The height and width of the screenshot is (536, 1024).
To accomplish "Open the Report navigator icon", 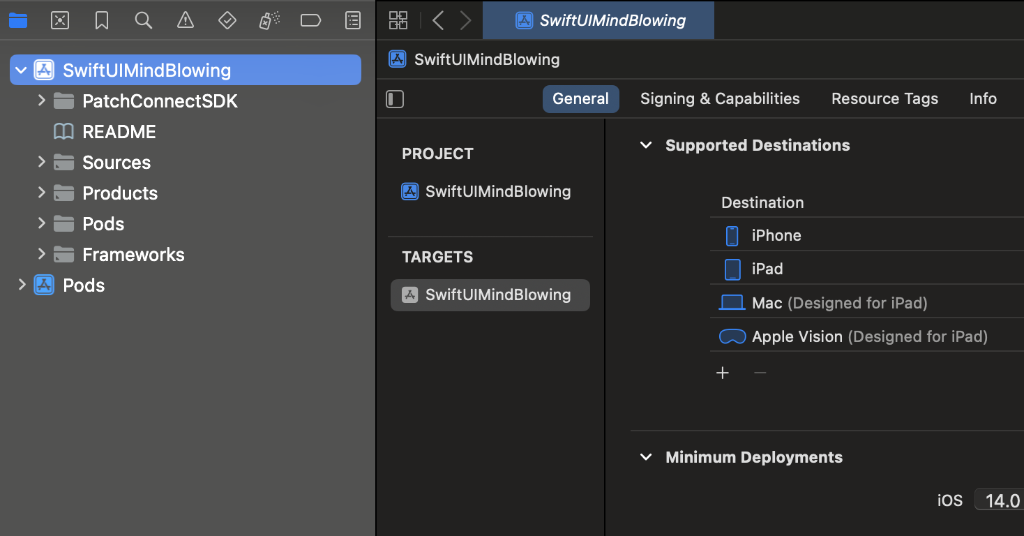I will 354,21.
